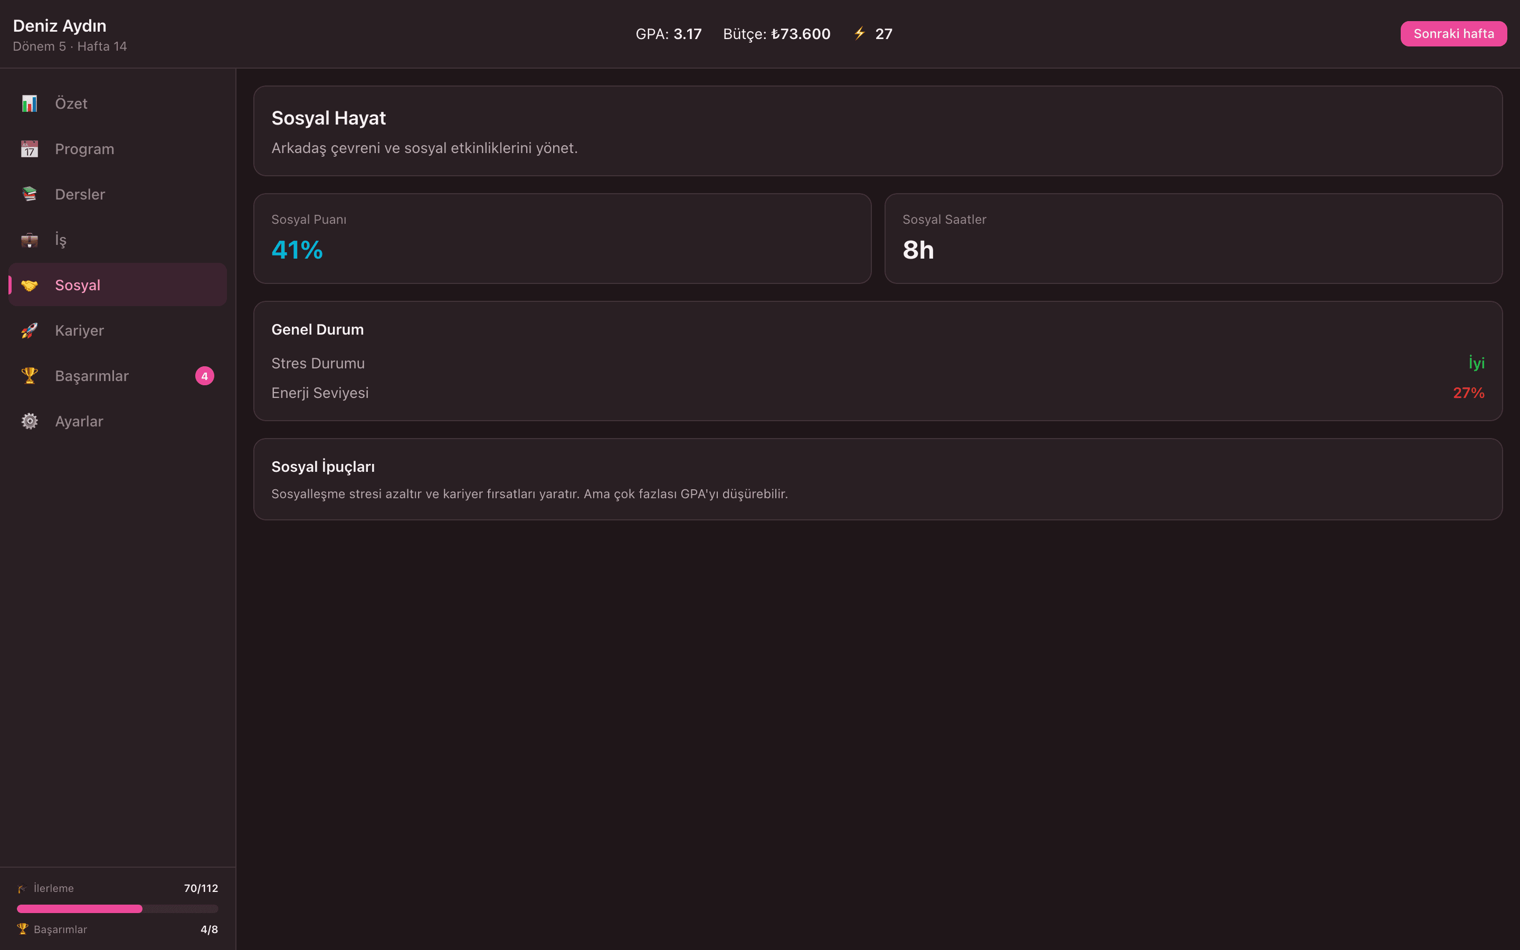Click the energy lightning bolt icon
Viewport: 1520px width, 950px height.
coord(859,33)
